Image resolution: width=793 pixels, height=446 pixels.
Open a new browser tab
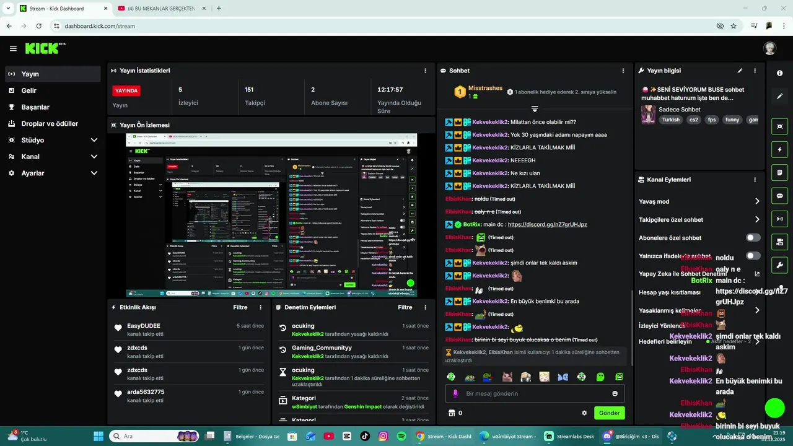[x=219, y=8]
